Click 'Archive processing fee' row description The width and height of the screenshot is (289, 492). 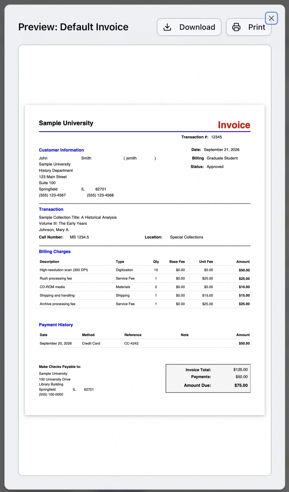pos(57,304)
